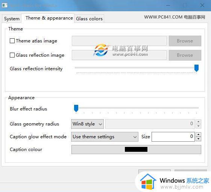This screenshot has width=211, height=192.
Task: Minimize the settings window
Action: coord(168,5)
